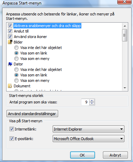
Task: Select Visa inte det här objektet under Bilder
Action: pos(16,48)
